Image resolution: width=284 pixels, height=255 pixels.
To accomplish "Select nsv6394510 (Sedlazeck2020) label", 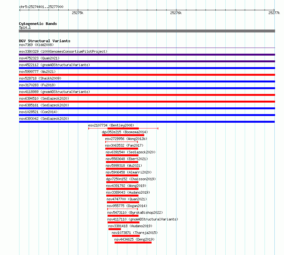I will (x=44, y=98).
